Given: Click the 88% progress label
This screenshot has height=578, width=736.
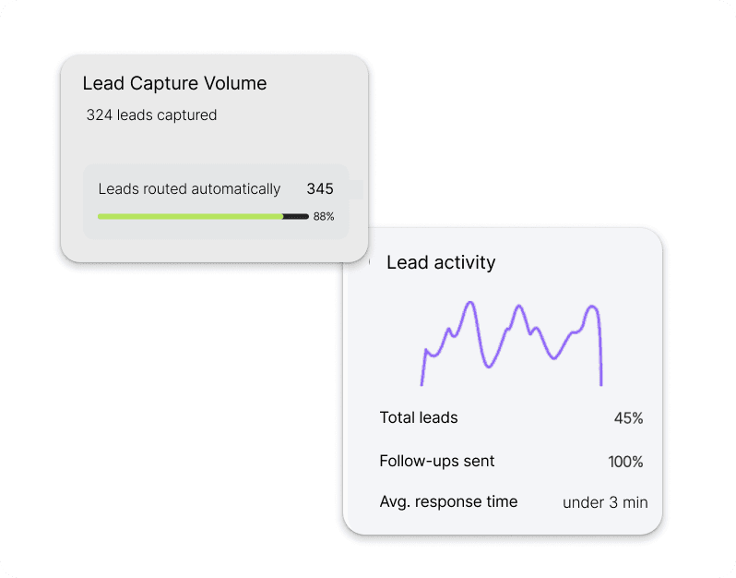Looking at the screenshot, I should pyautogui.click(x=324, y=216).
